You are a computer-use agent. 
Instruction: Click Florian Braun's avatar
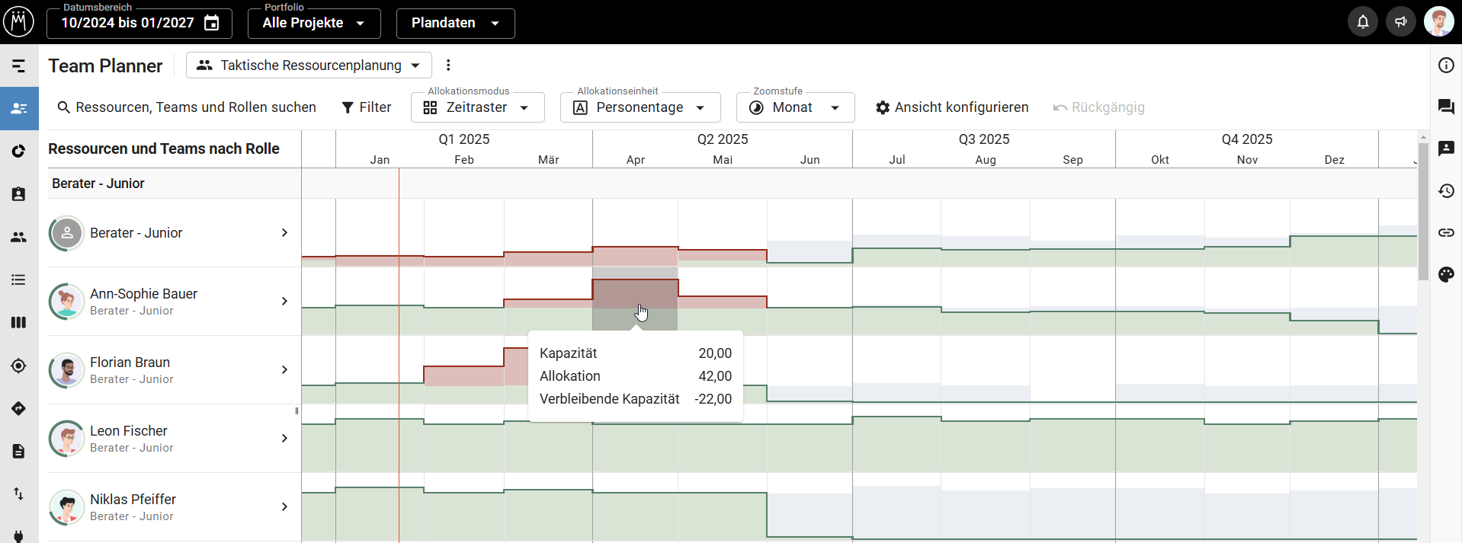point(67,369)
